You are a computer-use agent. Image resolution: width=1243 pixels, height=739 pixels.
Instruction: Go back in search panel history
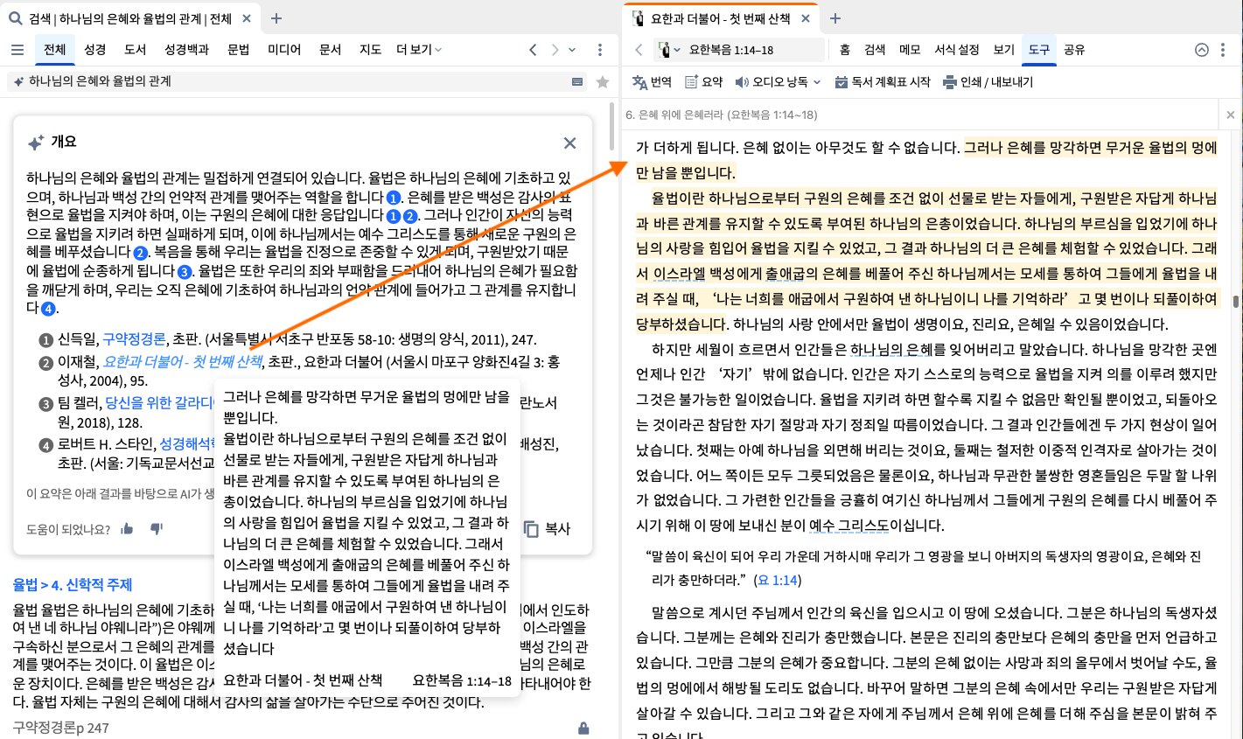(534, 50)
